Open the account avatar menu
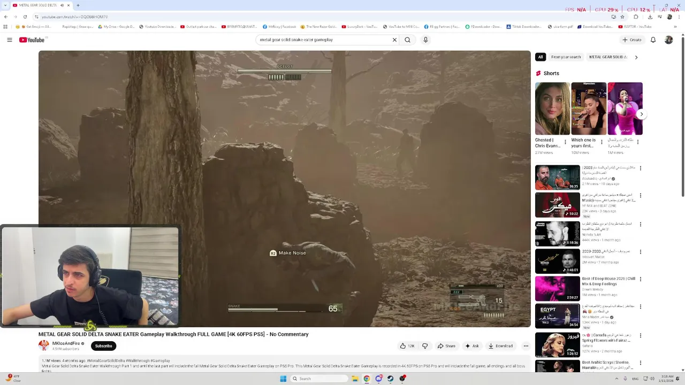This screenshot has height=385, width=685. (668, 40)
